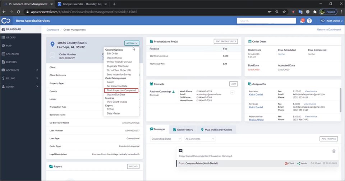This screenshot has width=345, height=181.
Task: Open the browser extensions puzzle icon
Action: tap(315, 12)
